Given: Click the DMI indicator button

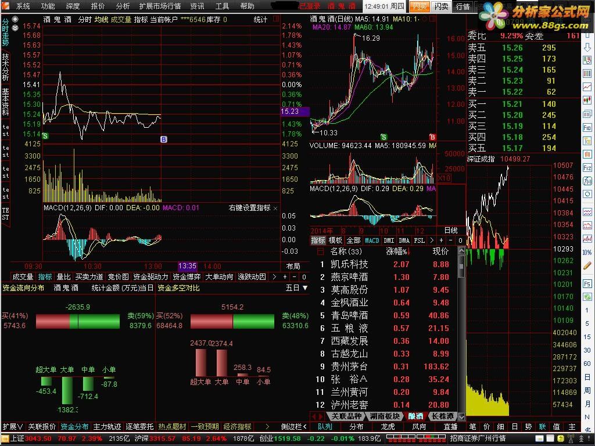Looking at the screenshot, I should [389, 240].
